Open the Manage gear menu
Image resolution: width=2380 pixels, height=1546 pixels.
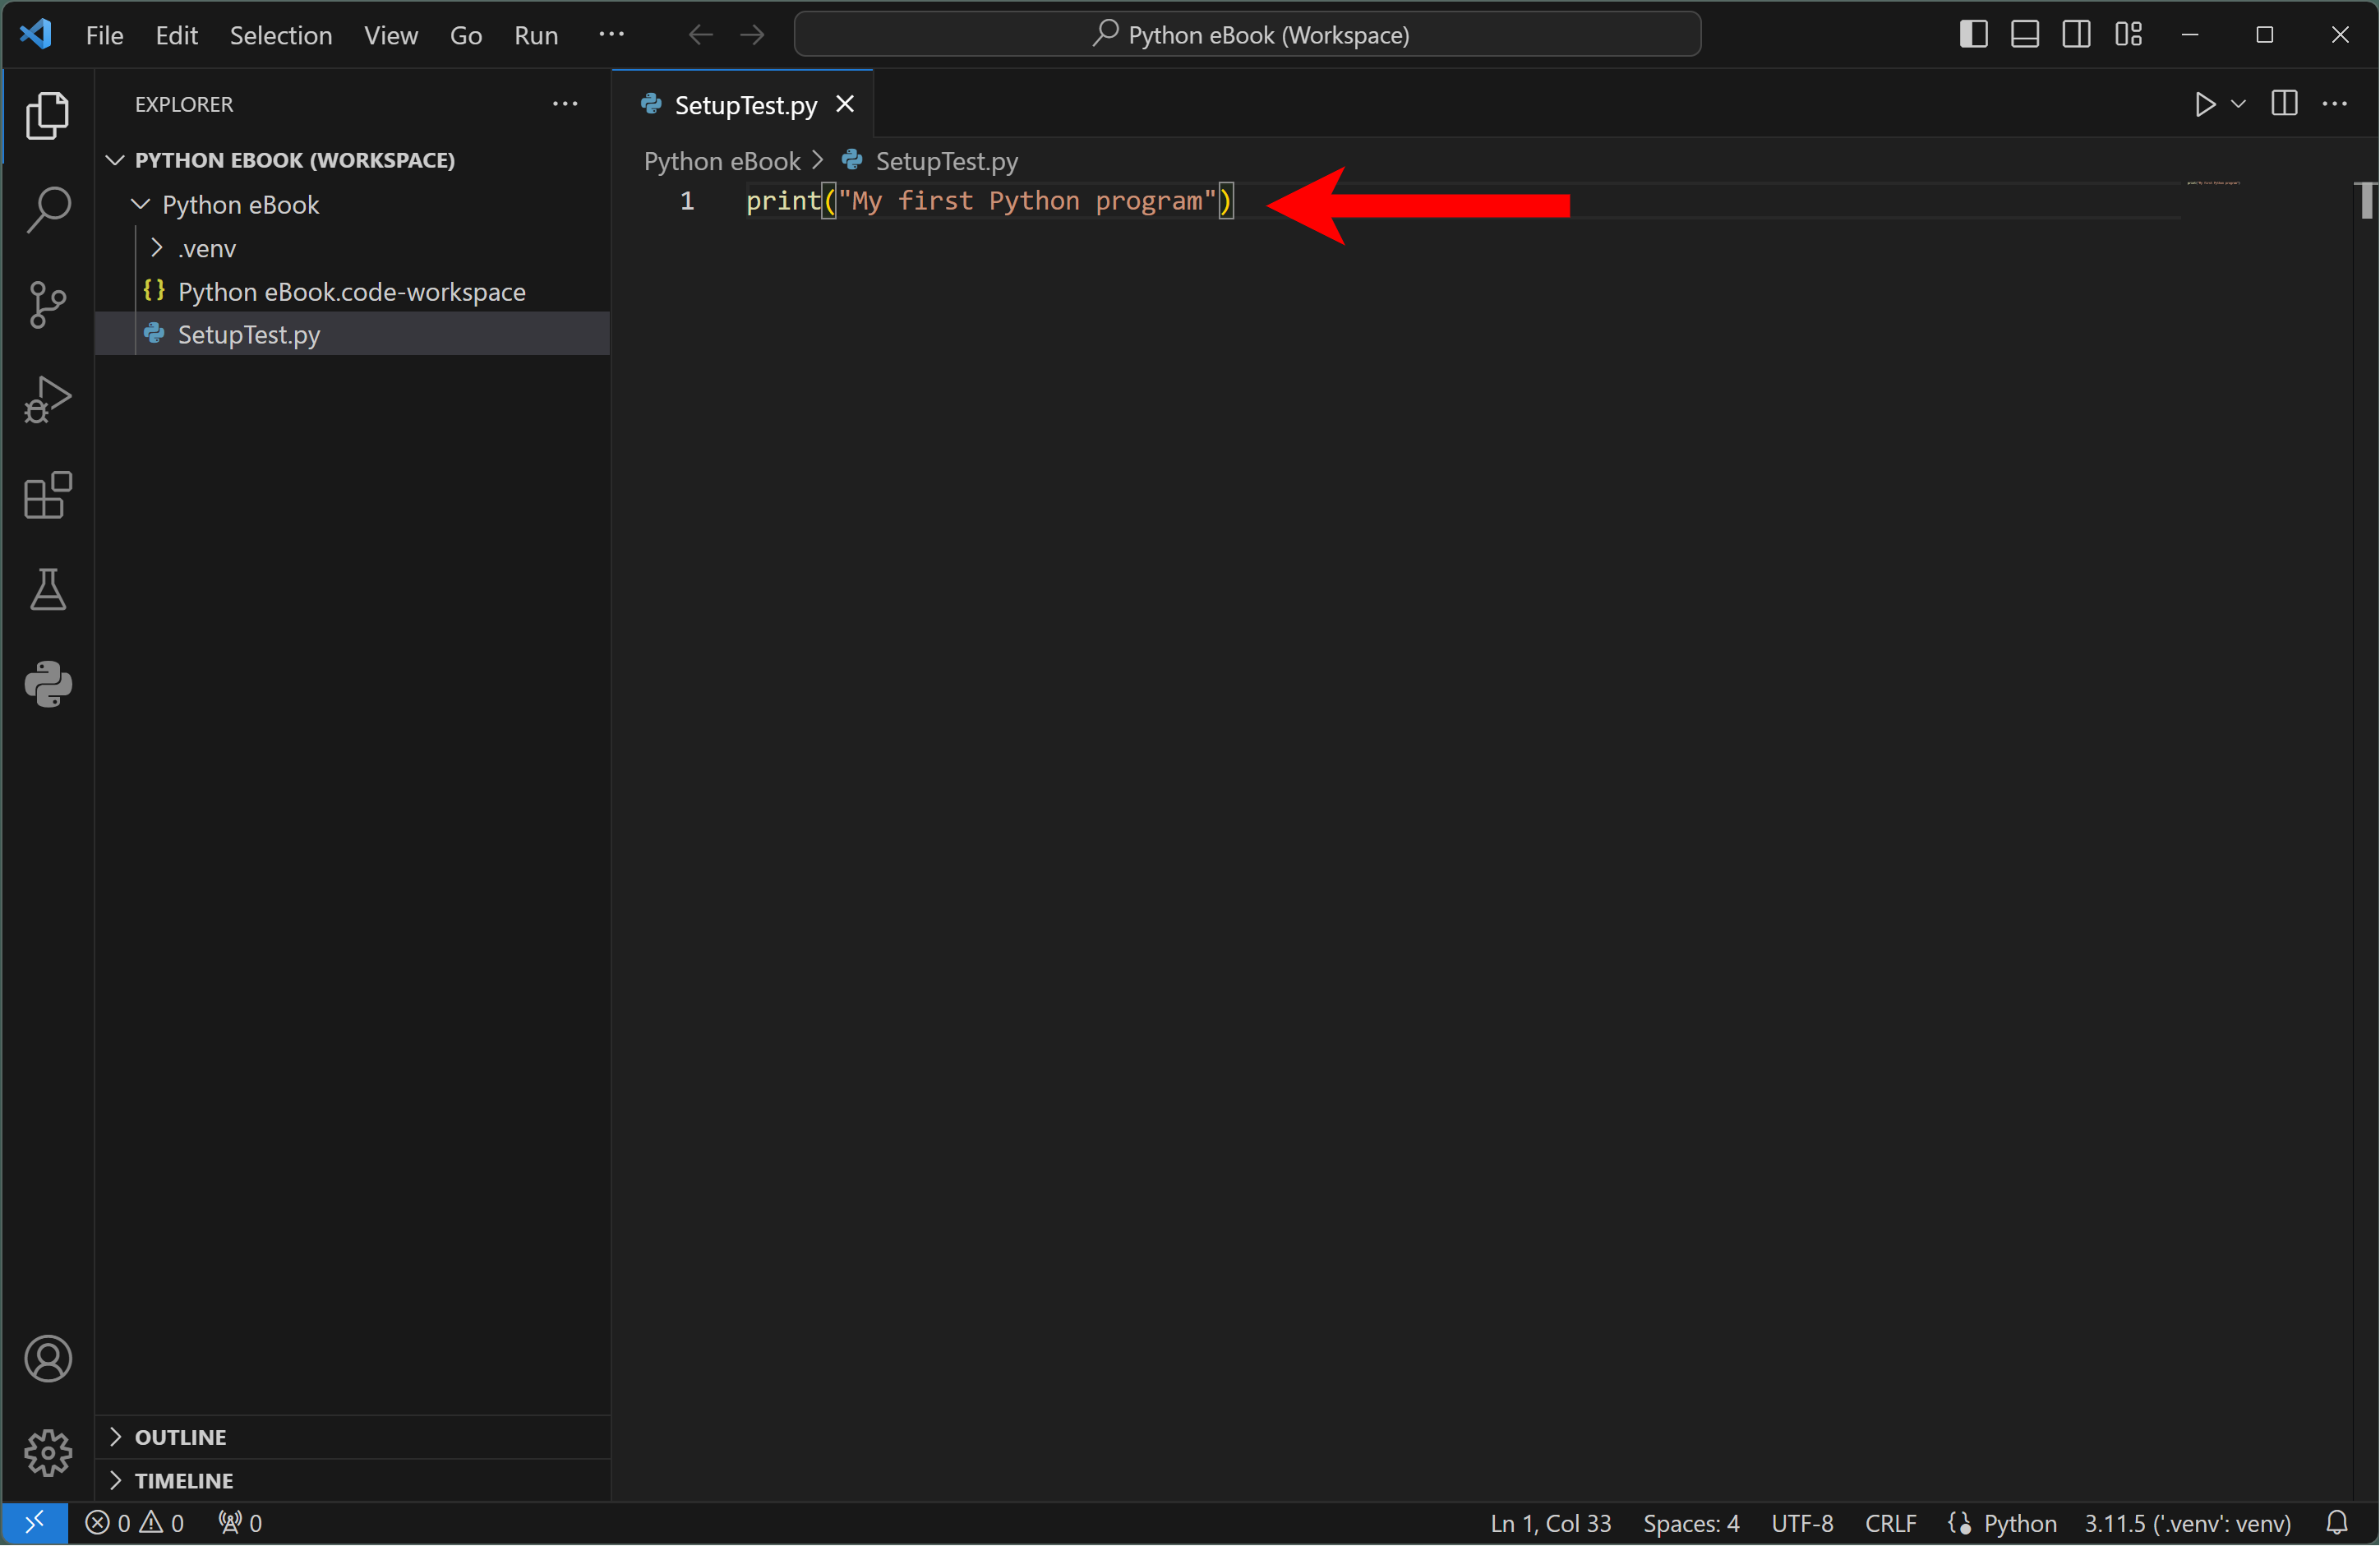click(47, 1452)
